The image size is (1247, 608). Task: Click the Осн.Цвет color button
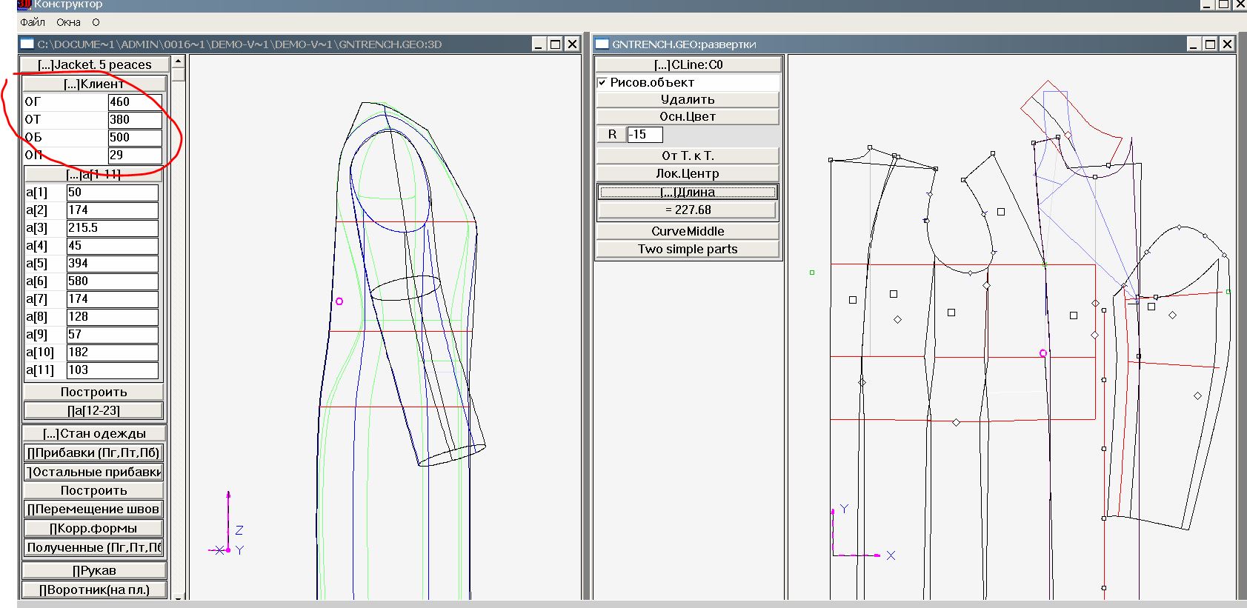coord(687,116)
